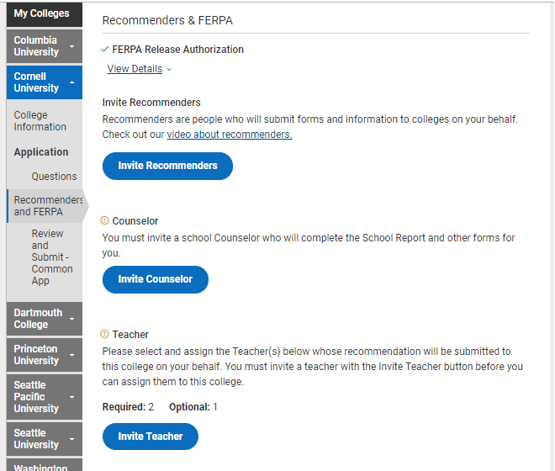Expand View Details under FERPA Release
The height and width of the screenshot is (471, 555).
pyautogui.click(x=139, y=69)
